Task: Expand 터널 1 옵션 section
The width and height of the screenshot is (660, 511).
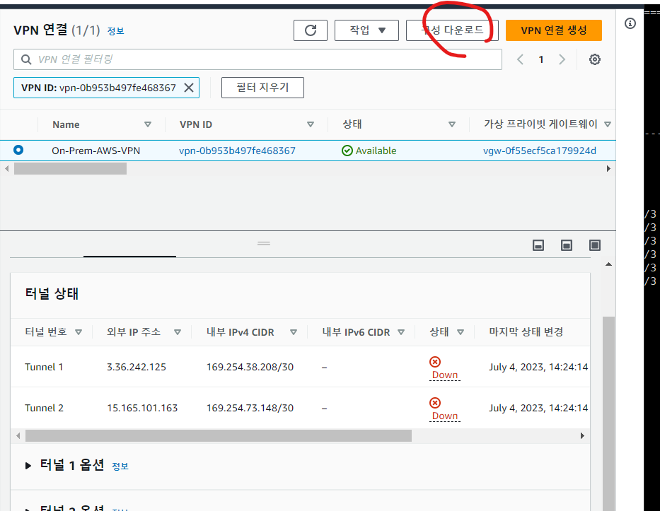Action: (x=28, y=466)
